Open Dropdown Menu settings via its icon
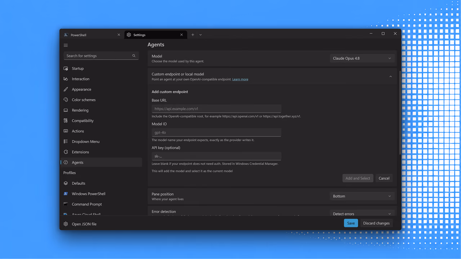This screenshot has height=259, width=461. pos(66,141)
